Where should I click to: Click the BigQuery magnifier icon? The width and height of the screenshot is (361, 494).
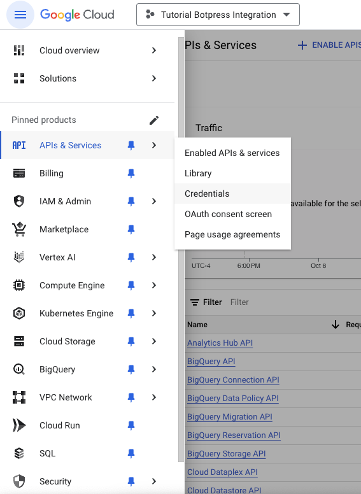point(19,369)
